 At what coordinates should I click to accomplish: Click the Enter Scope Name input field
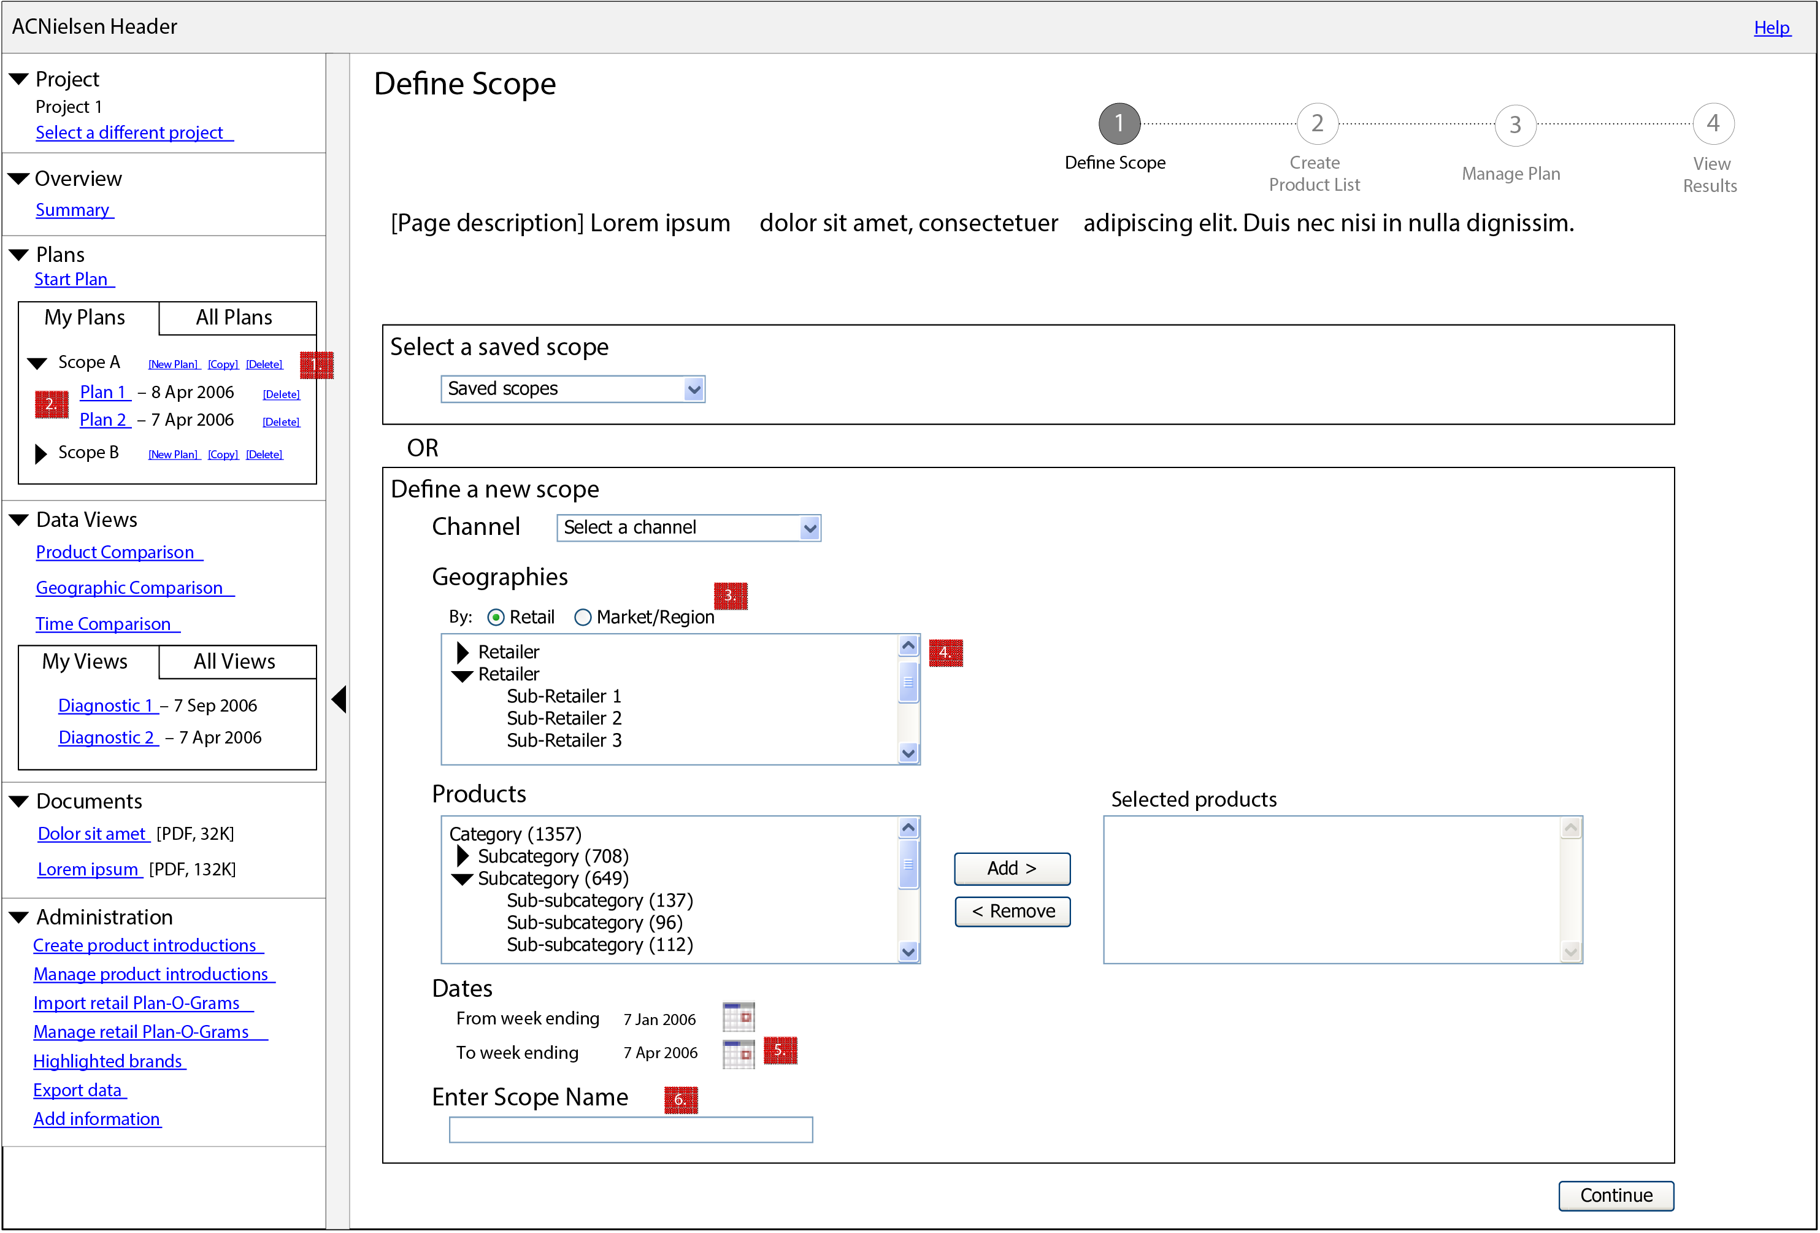click(x=631, y=1129)
